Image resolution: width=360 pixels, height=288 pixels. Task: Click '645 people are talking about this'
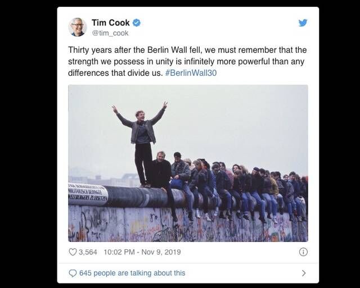[132, 273]
